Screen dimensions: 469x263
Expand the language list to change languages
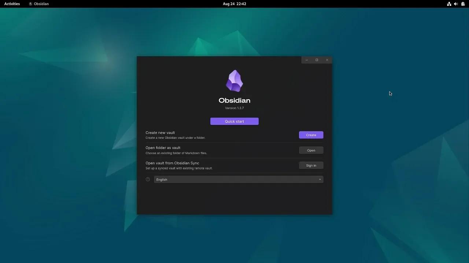click(x=239, y=179)
